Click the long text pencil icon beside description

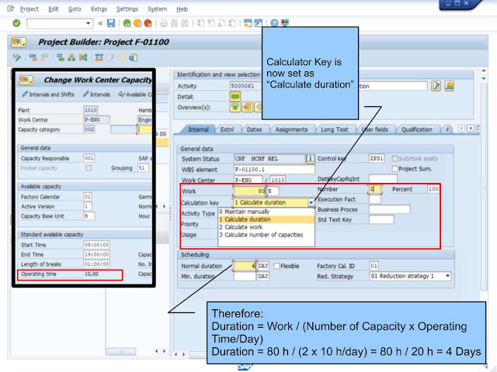[436, 86]
